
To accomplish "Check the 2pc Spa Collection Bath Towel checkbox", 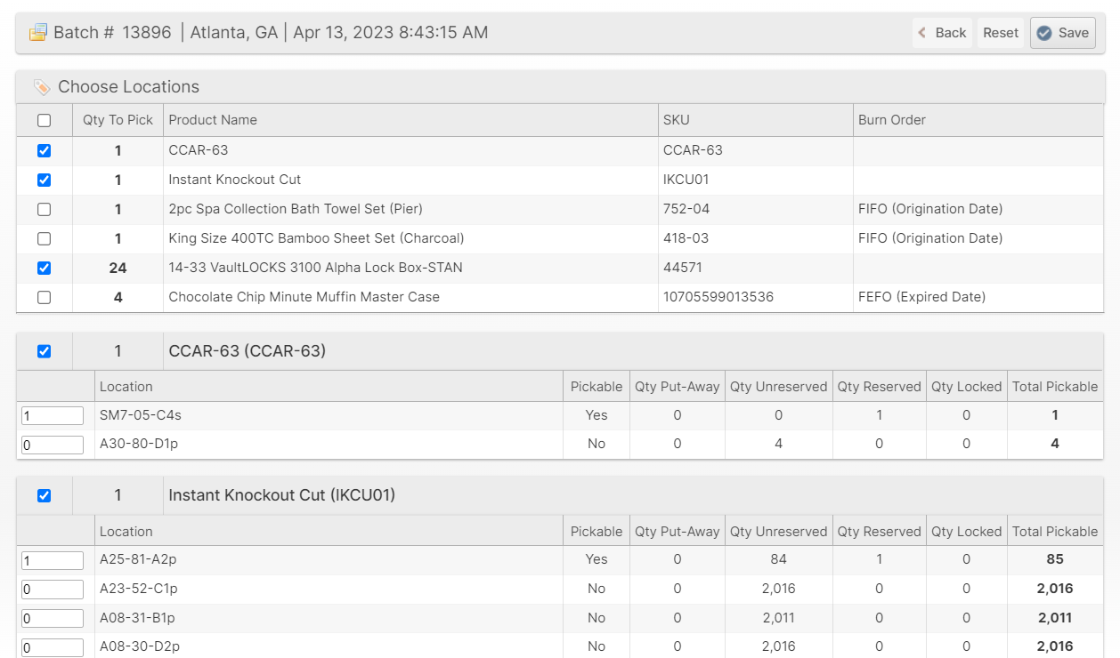I will click(x=44, y=210).
